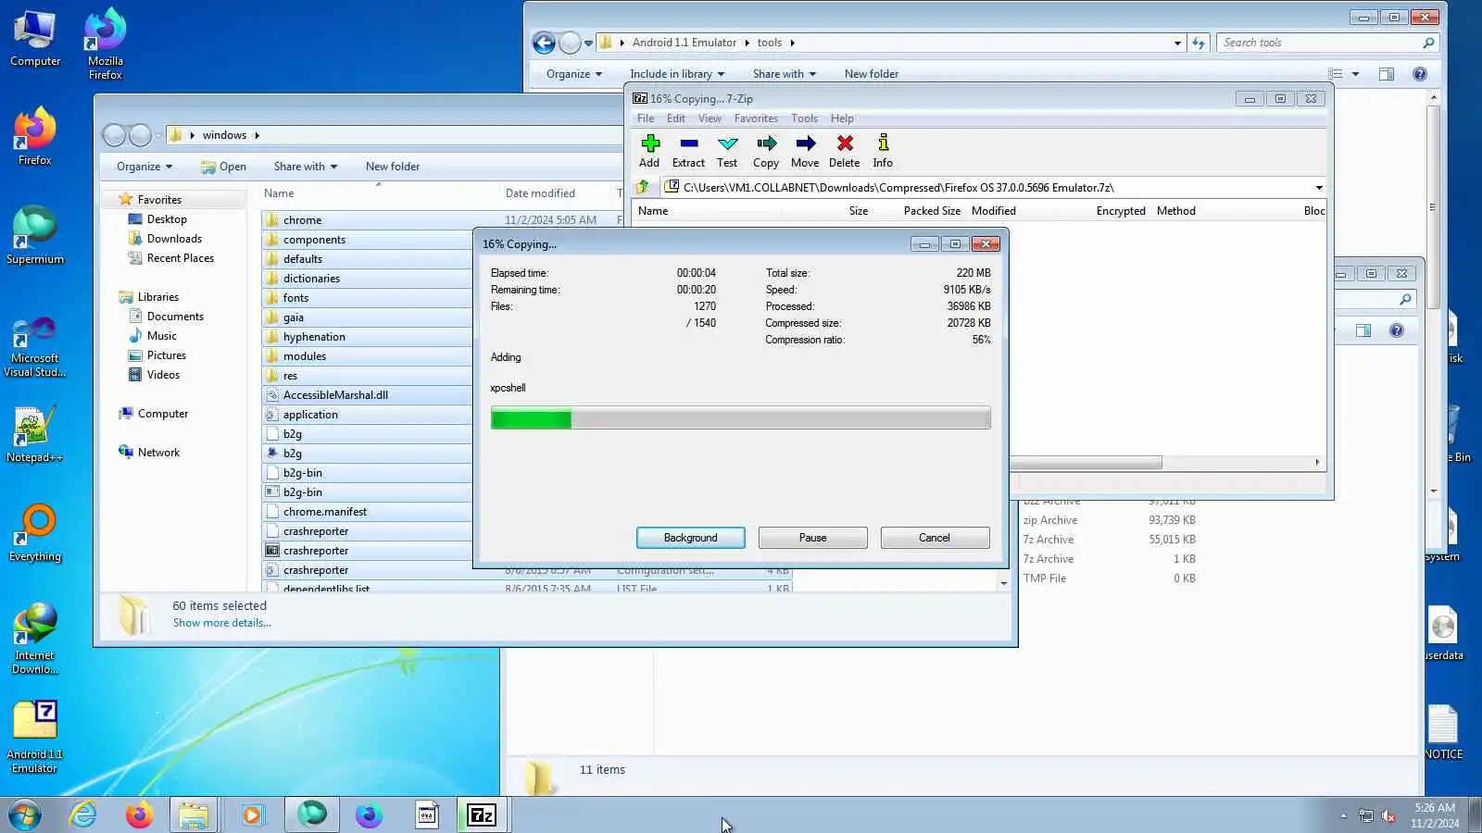
Task: Click the copying progress bar
Action: click(740, 419)
